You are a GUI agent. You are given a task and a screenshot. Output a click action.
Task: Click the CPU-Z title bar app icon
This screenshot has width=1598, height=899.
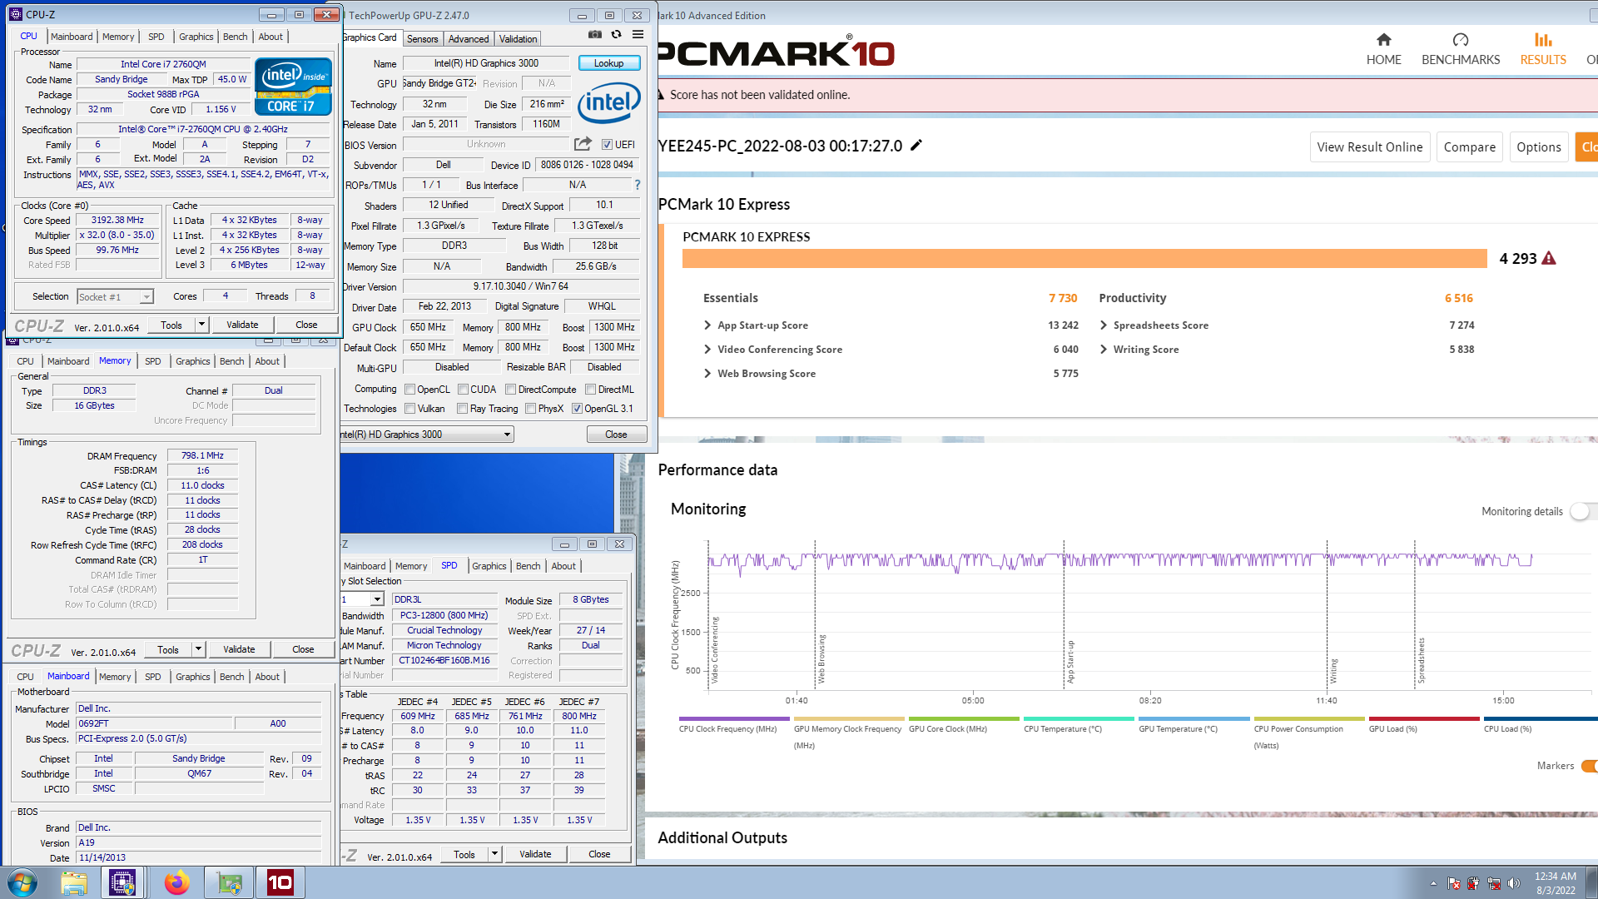click(15, 14)
